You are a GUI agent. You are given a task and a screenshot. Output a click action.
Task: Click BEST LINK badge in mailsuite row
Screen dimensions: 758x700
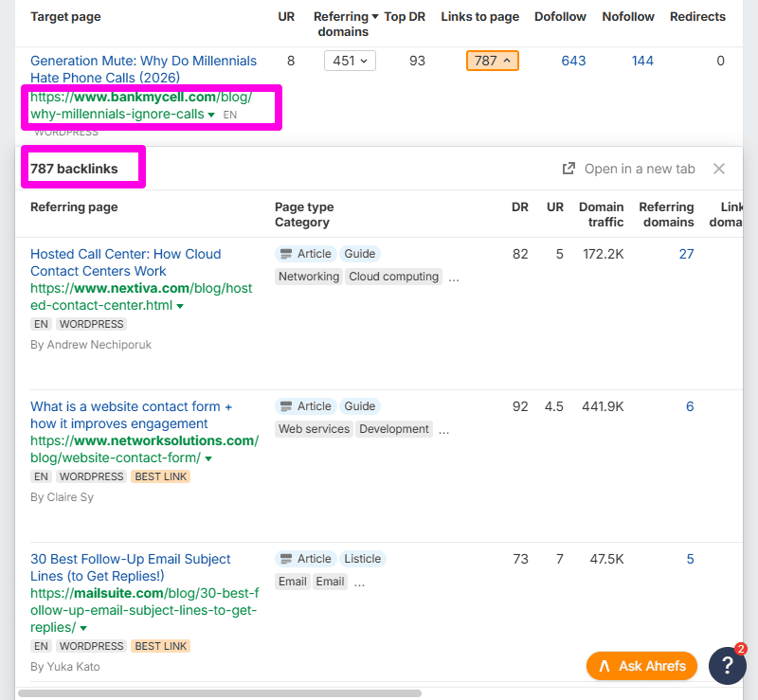[160, 646]
